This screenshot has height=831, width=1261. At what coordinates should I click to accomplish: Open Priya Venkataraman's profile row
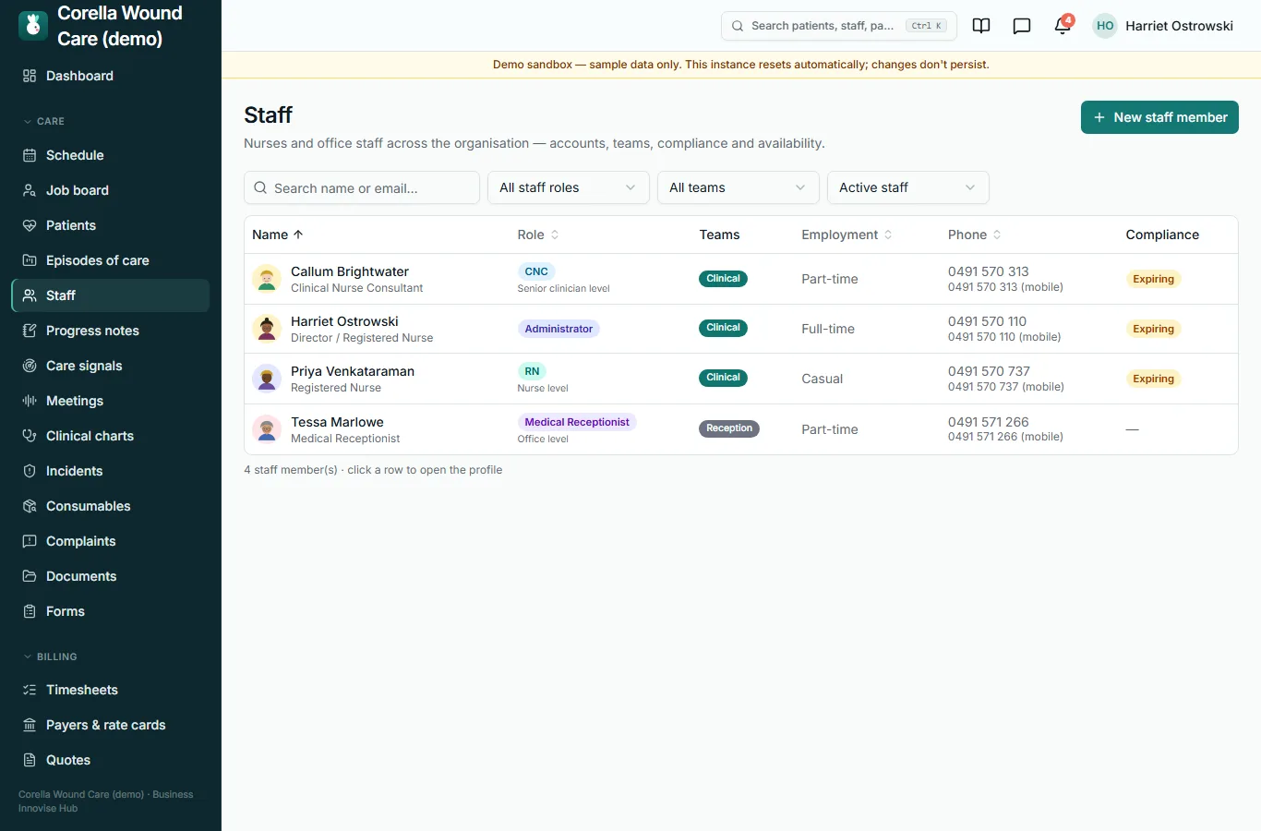tap(741, 379)
